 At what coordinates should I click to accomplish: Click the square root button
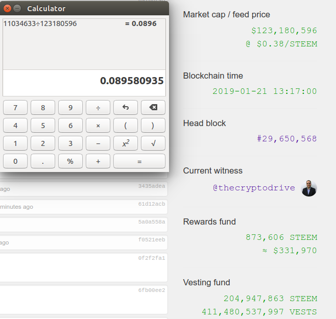tap(153, 143)
